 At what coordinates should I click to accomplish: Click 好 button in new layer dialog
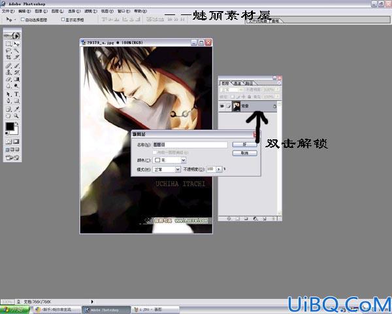[245, 145]
